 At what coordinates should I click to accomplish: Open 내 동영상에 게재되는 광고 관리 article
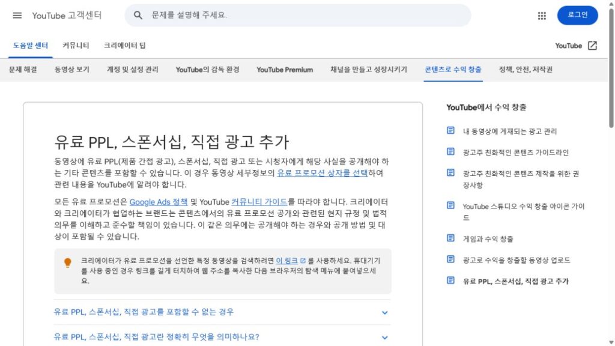(x=509, y=131)
